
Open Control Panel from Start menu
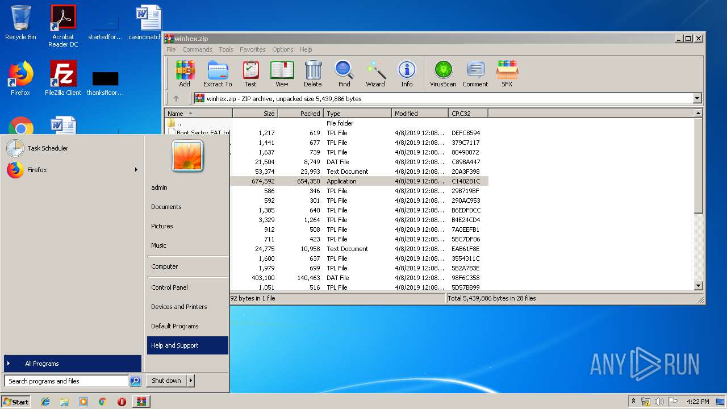[187, 287]
